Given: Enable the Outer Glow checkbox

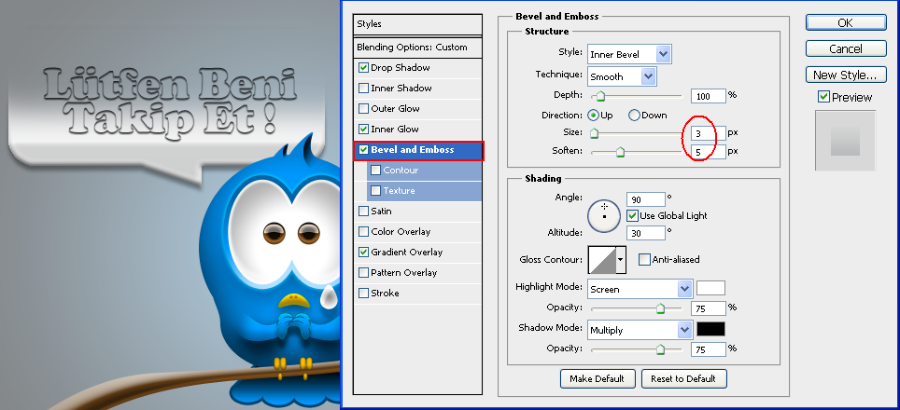Looking at the screenshot, I should (363, 109).
